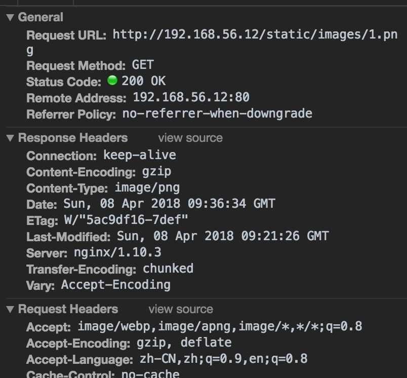Collapse the Response Headers triangle
Image resolution: width=407 pixels, height=378 pixels.
10,138
